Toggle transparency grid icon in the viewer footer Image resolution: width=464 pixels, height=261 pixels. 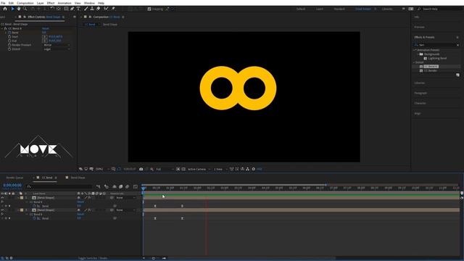tap(183, 169)
